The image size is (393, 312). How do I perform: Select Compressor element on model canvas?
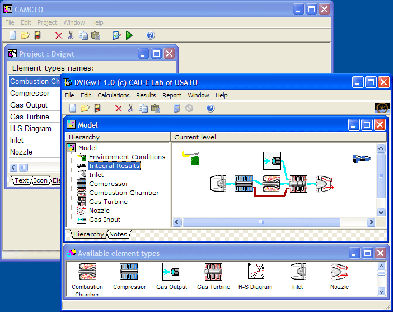(x=244, y=184)
